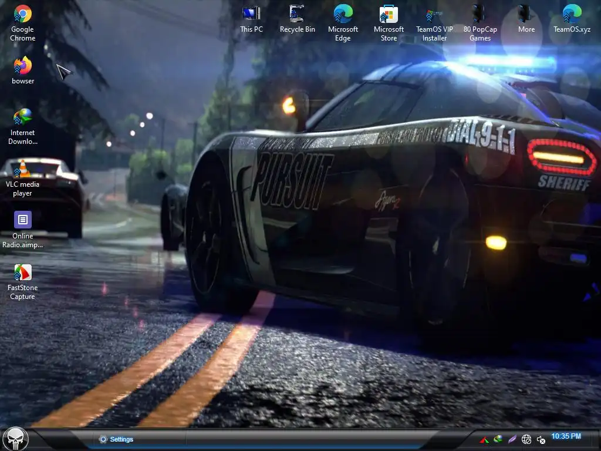Open the bowser Firefox shortcut
601x451 pixels.
coord(23,70)
